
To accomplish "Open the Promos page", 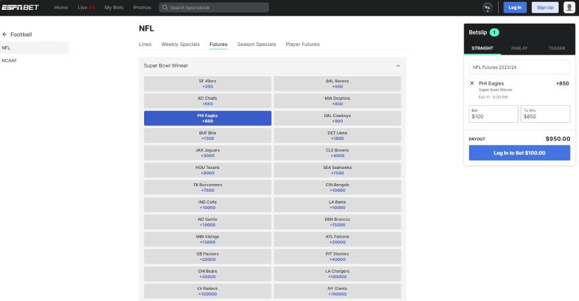I will tap(142, 7).
